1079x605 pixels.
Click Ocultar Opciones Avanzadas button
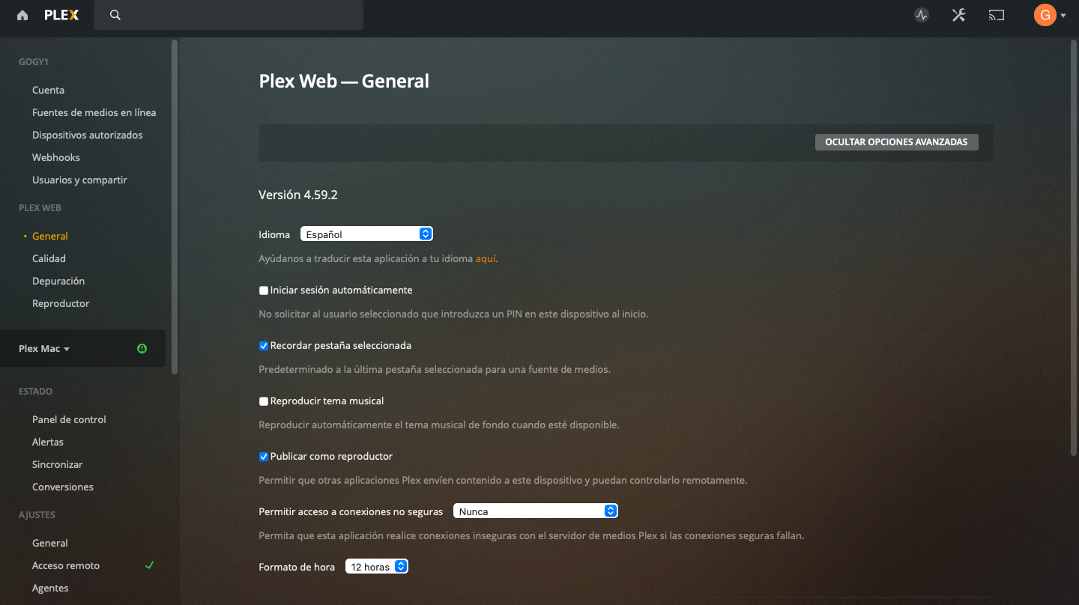896,142
